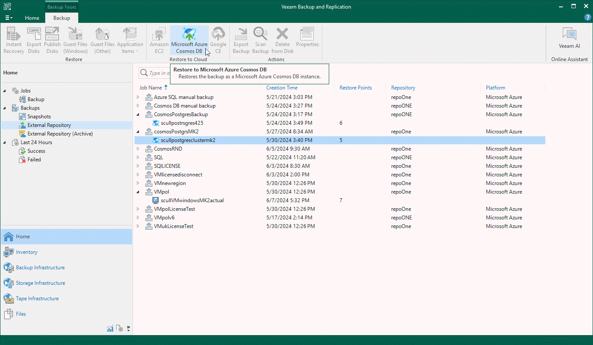Select Failed under Last 24 Hours
Viewport: 593px width, 345px height.
coord(34,160)
